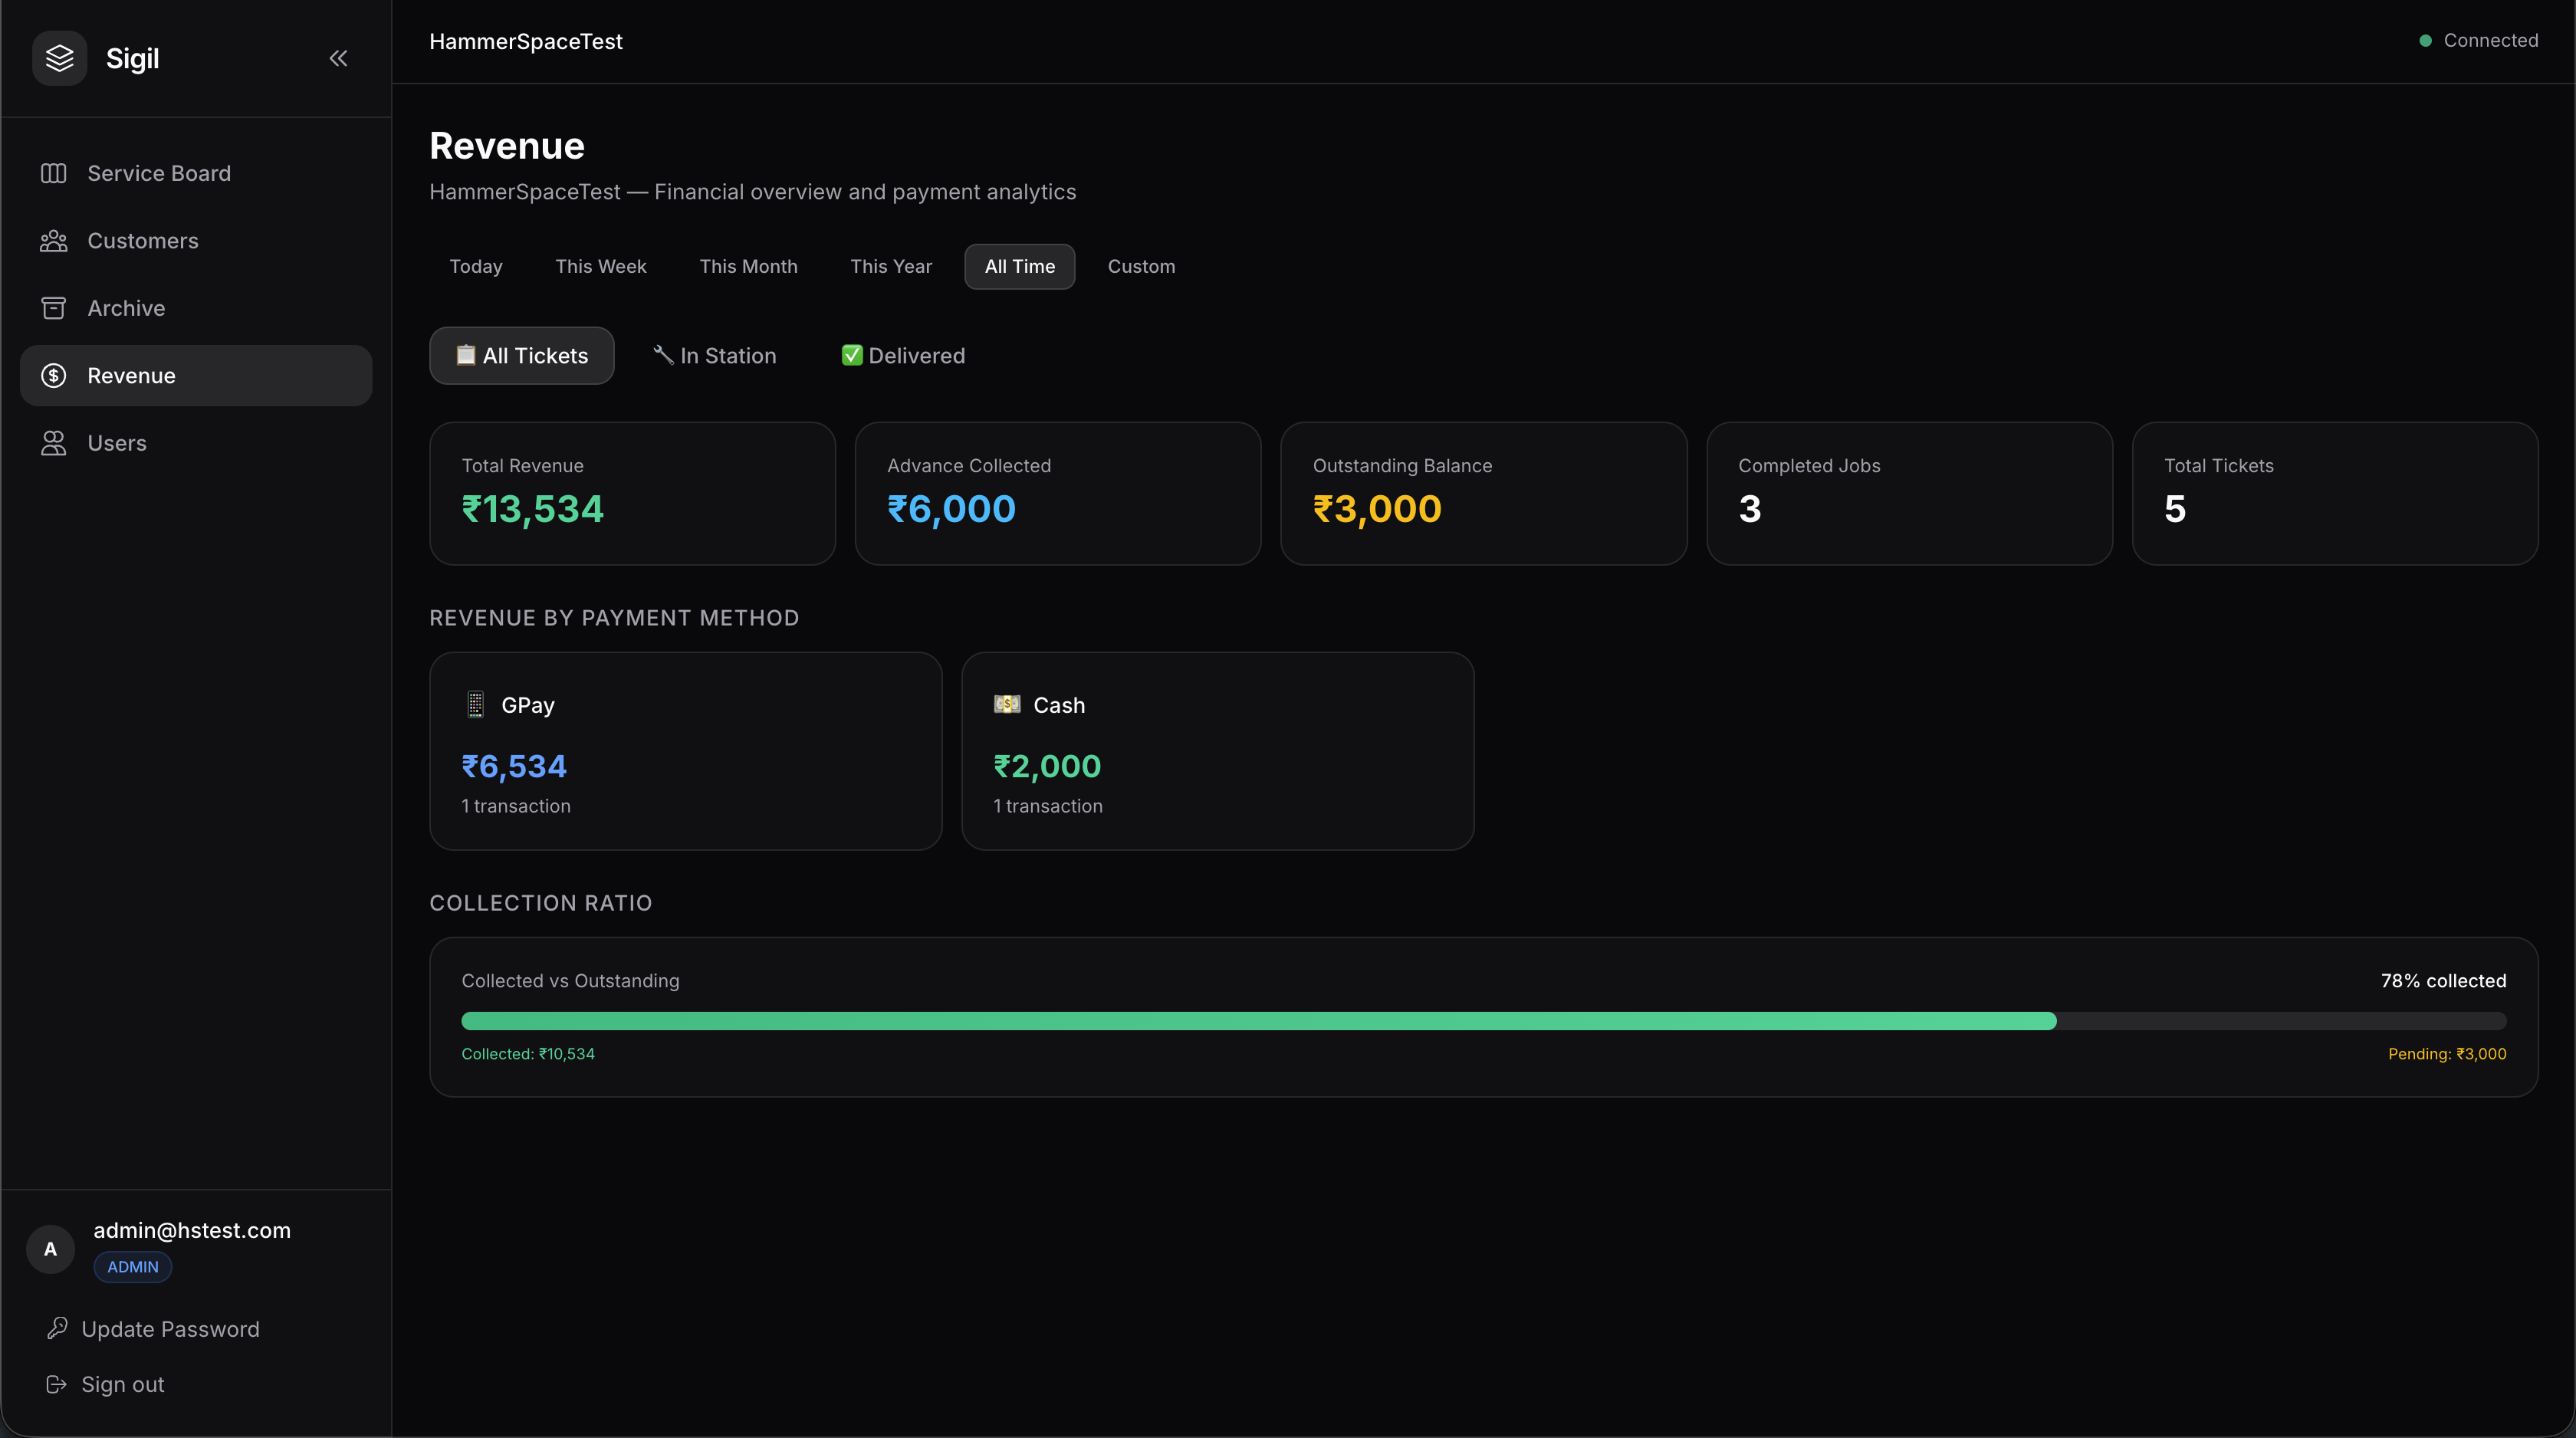Open Update Password
Viewport: 2576px width, 1438px height.
(170, 1329)
